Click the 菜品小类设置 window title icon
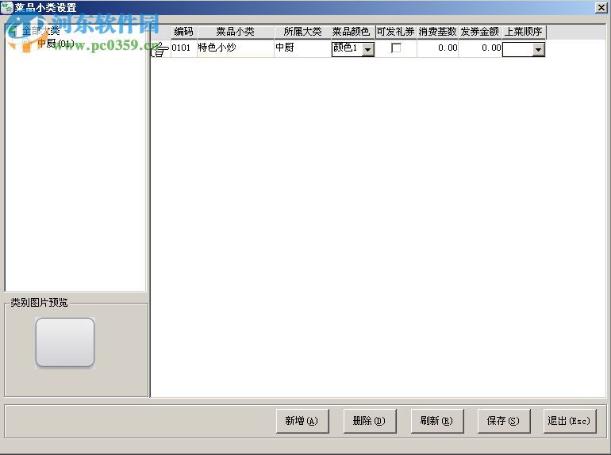 point(6,7)
